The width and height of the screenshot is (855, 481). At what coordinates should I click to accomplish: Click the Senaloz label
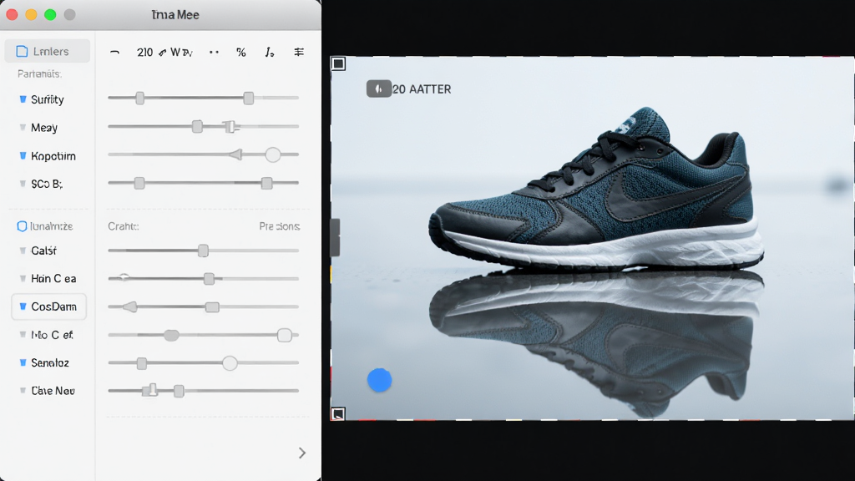coord(50,362)
